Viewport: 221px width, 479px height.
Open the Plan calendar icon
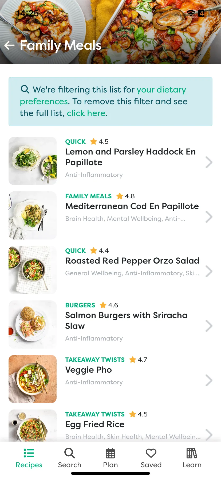pos(110,453)
